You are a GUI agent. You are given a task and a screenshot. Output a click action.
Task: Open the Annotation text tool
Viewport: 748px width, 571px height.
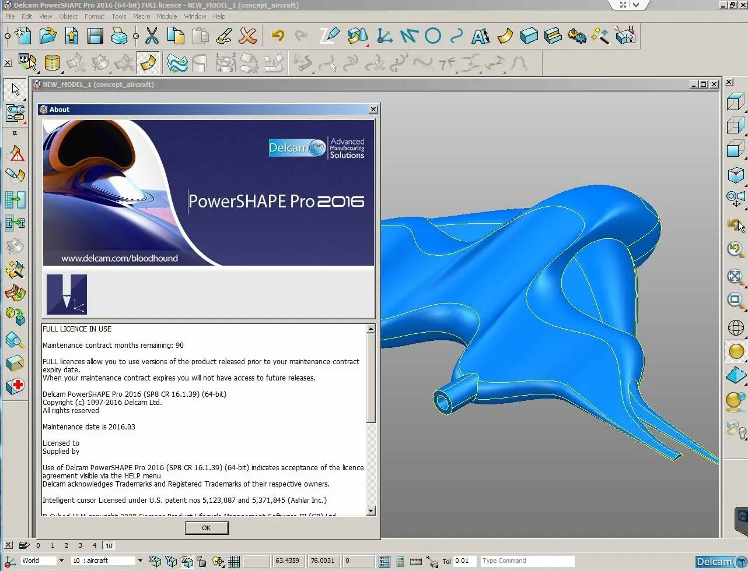(481, 36)
